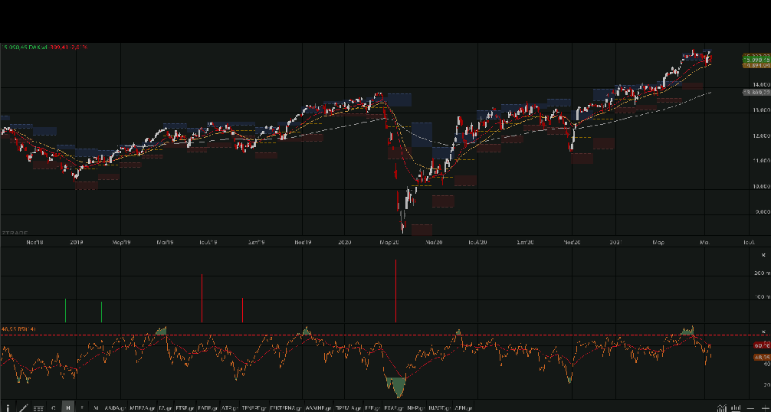
Task: Click the 10.000 price axis label
Action: pos(761,186)
